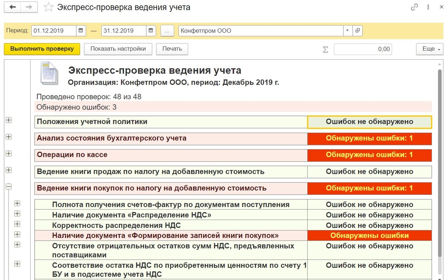Click Обнаружены ошибки: 1 for Анализ состояния
Screen dimensions: 447x280
[370, 138]
